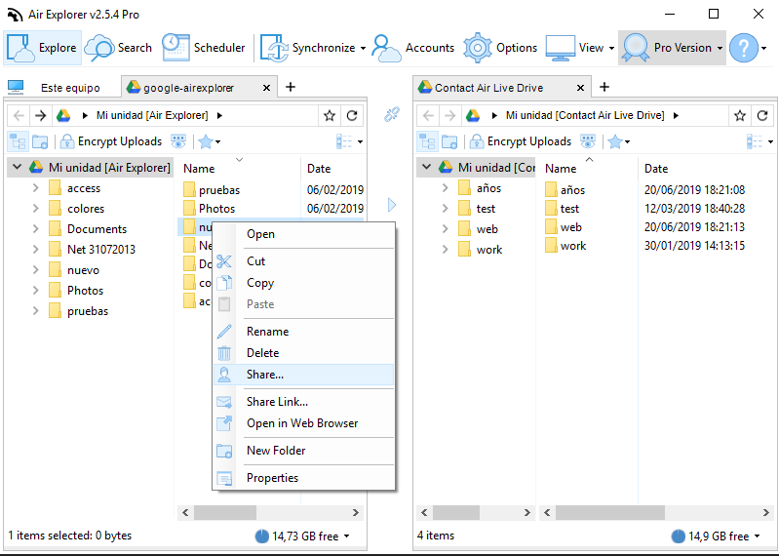Viewport: 779px width, 556px height.
Task: Toggle Encrypt Uploads in right pane
Action: click(x=521, y=141)
